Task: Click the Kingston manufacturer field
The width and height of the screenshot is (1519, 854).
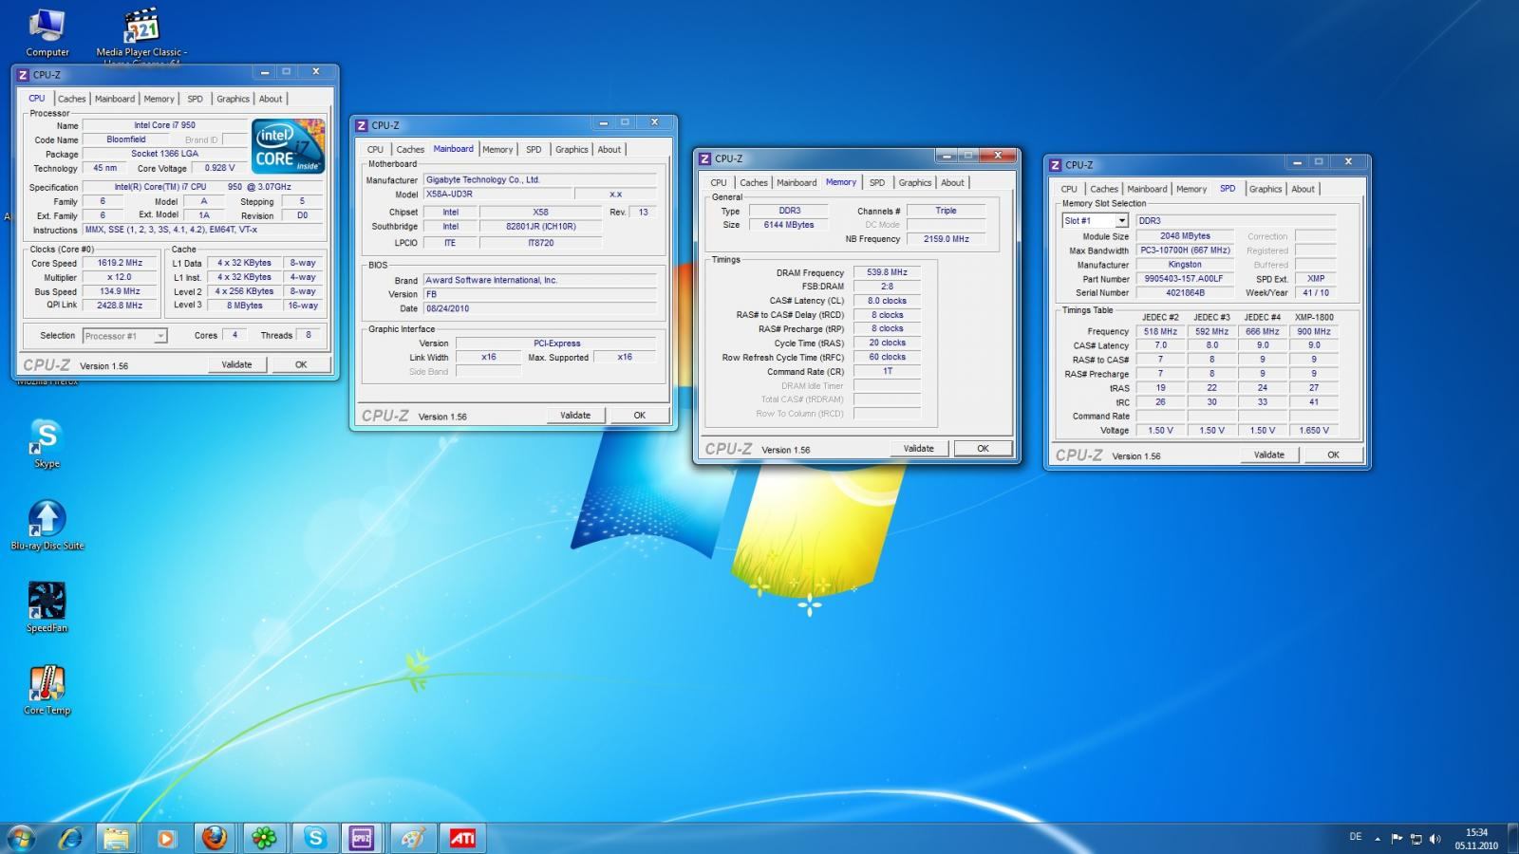Action: [x=1184, y=265]
